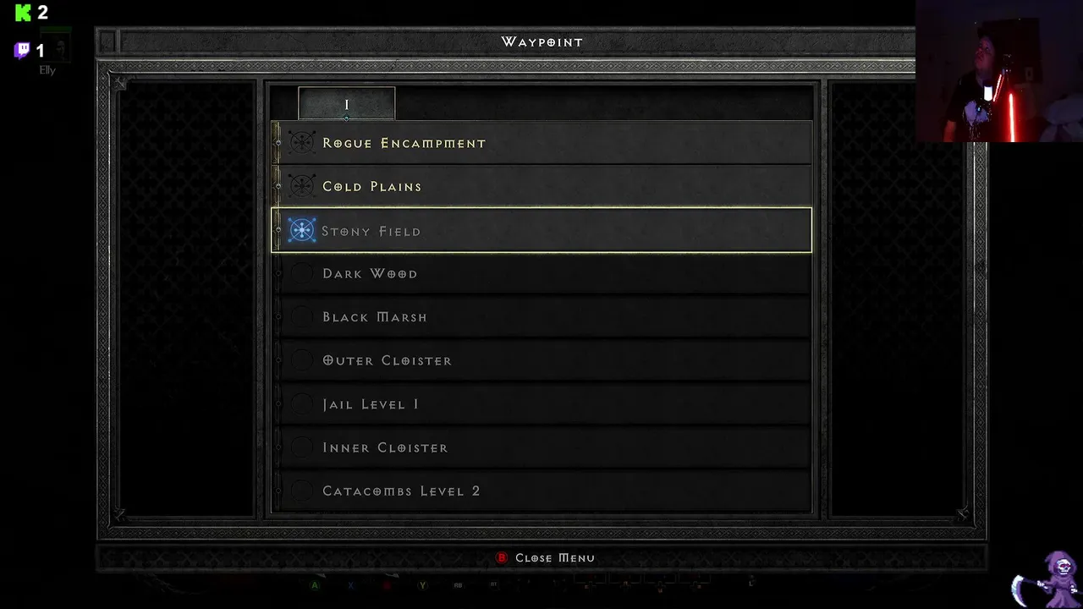Click the red B button icon
This screenshot has height=609, width=1083.
point(502,557)
